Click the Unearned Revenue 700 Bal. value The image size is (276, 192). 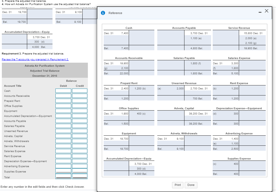(198, 99)
